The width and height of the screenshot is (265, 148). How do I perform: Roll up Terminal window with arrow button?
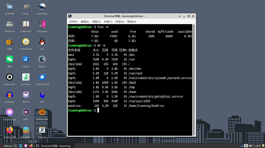(180, 16)
